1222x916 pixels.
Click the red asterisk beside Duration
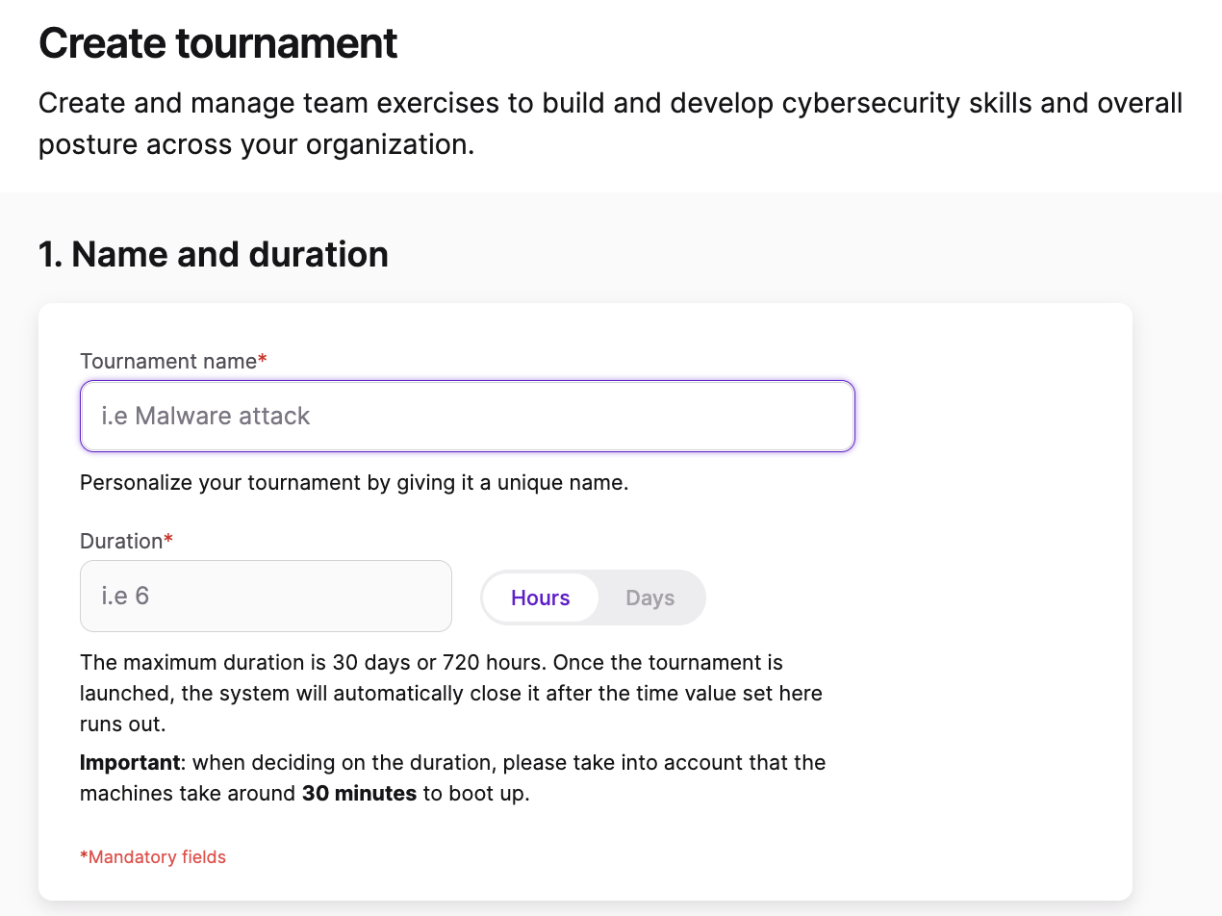168,539
